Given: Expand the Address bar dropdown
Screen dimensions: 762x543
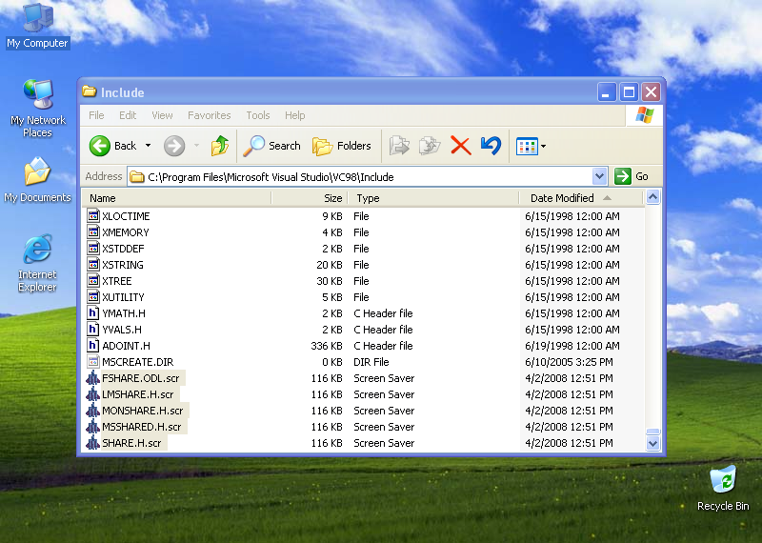Looking at the screenshot, I should (600, 176).
